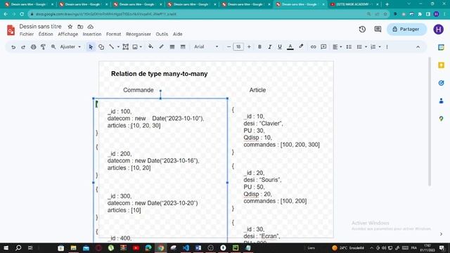The image size is (450, 253).
Task: Decrease font size with minus button
Action: 229,47
